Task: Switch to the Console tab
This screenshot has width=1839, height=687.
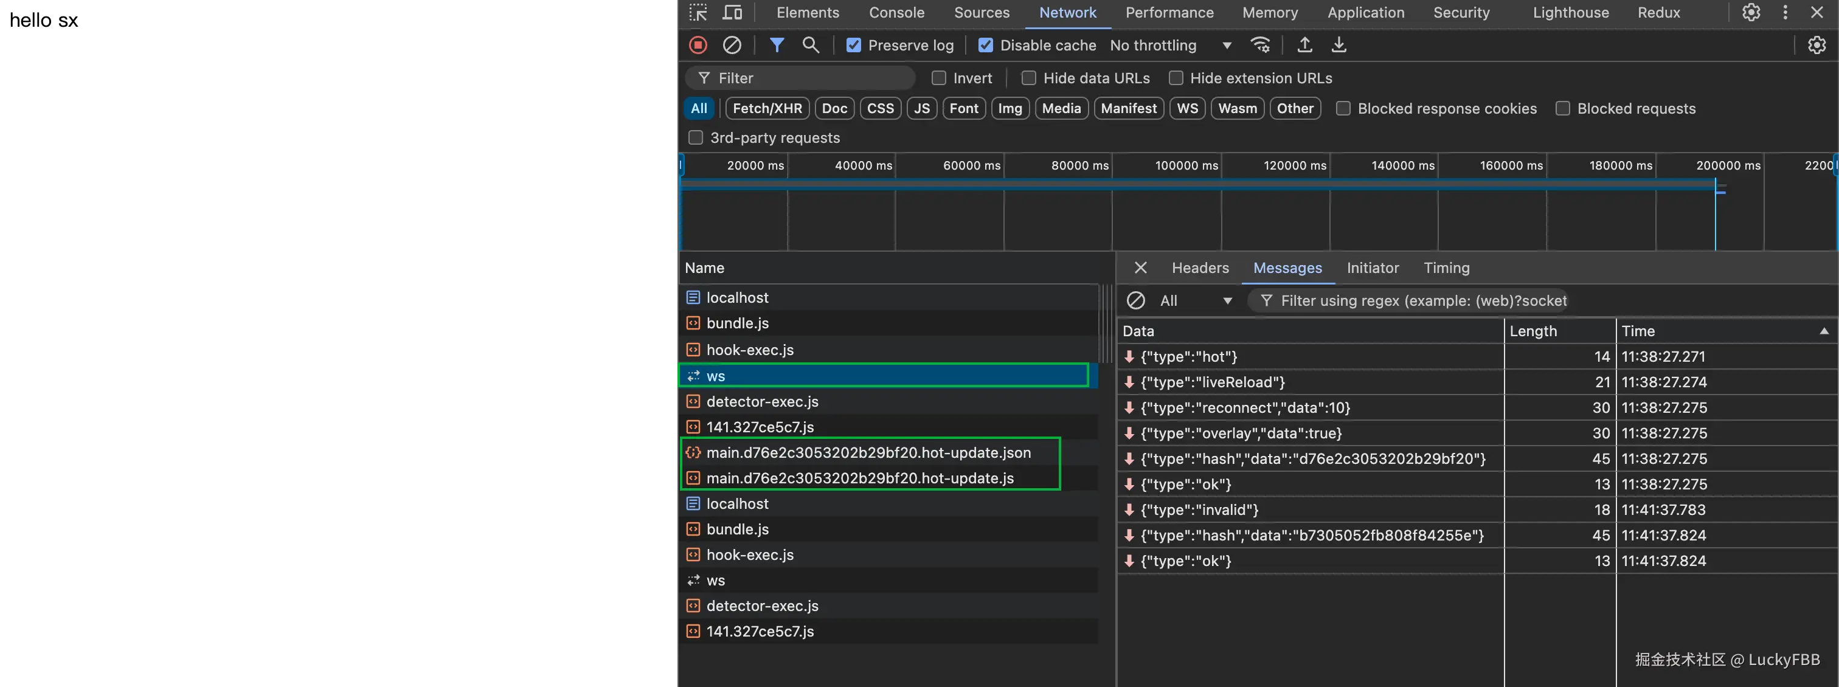Action: [896, 12]
